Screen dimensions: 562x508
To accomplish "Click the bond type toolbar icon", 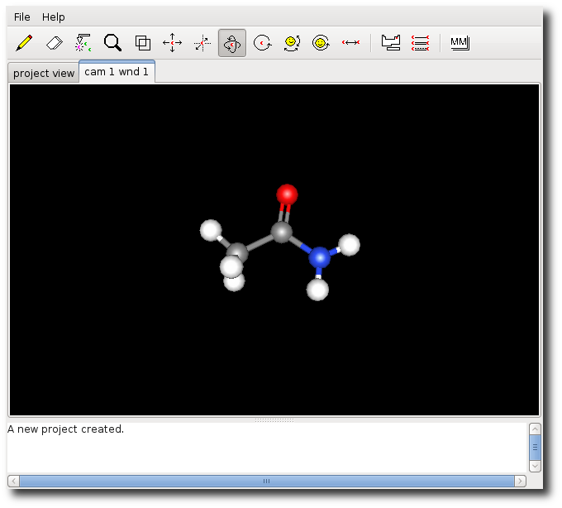I will (x=421, y=42).
